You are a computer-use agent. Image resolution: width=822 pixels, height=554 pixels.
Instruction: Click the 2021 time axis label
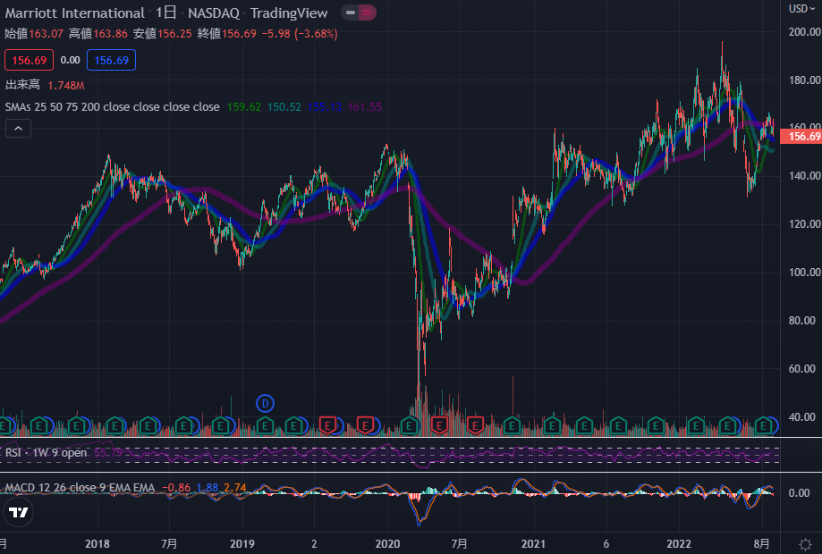point(533,544)
